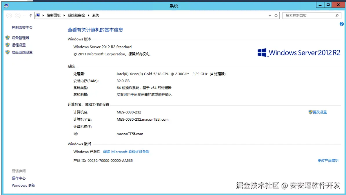This screenshot has width=346, height=195.
Task: Click the system icon in the title bar
Action: (6, 6)
